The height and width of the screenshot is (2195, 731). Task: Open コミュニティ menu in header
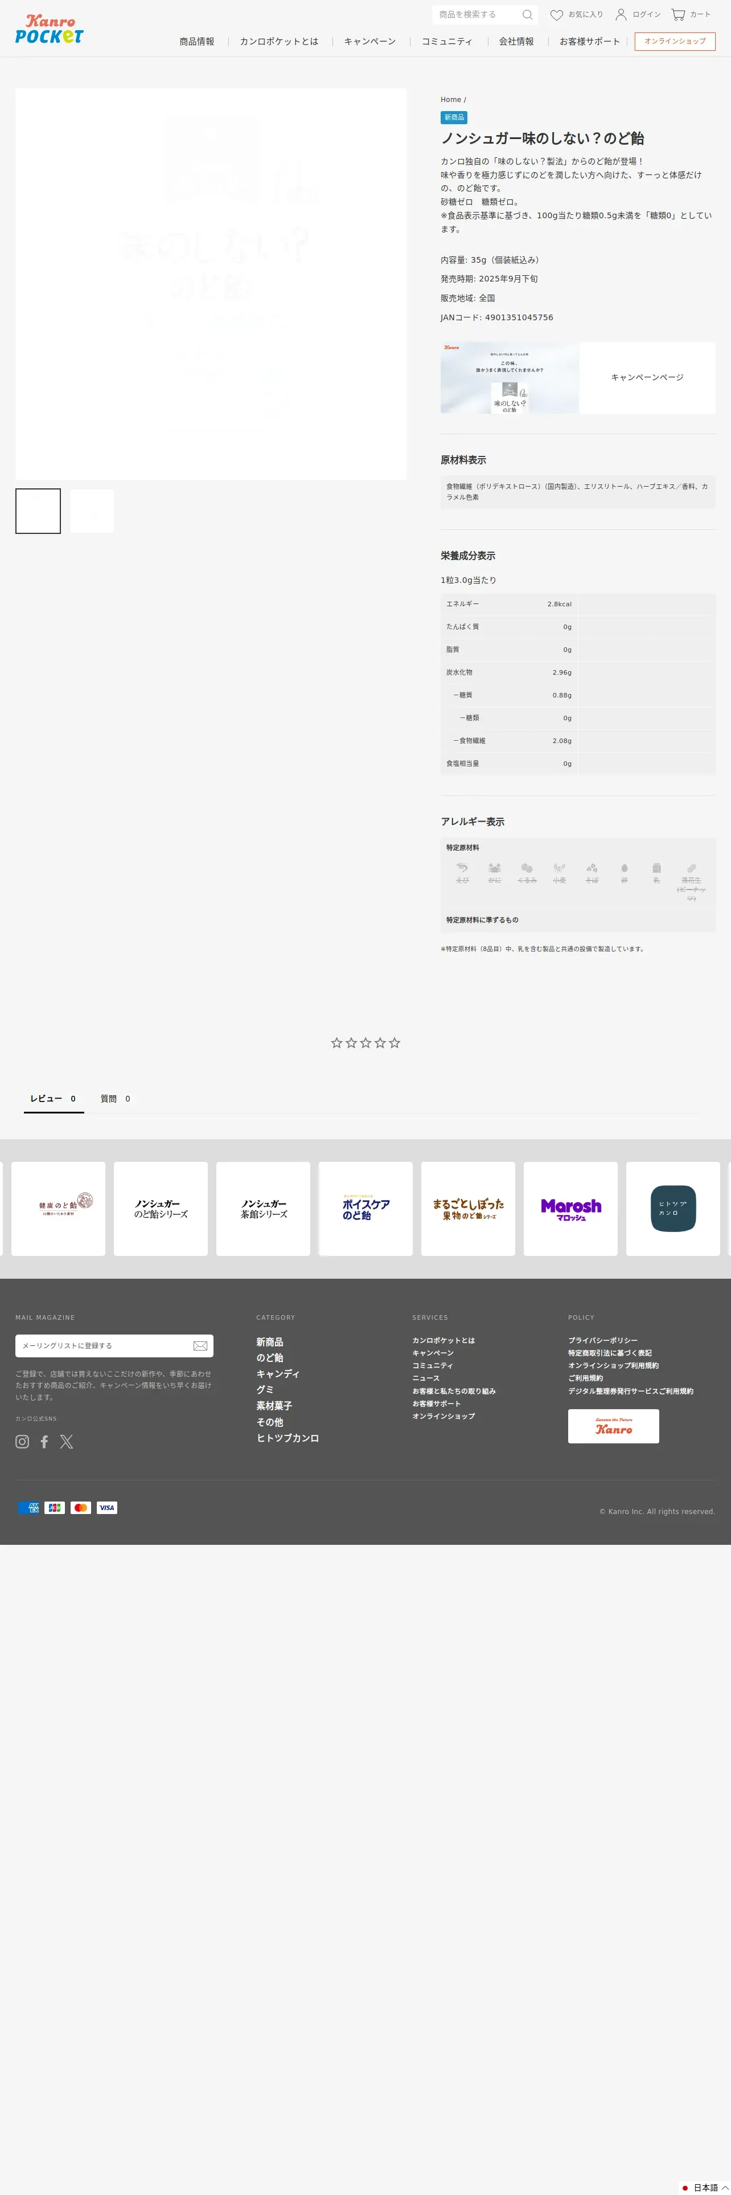pos(447,42)
